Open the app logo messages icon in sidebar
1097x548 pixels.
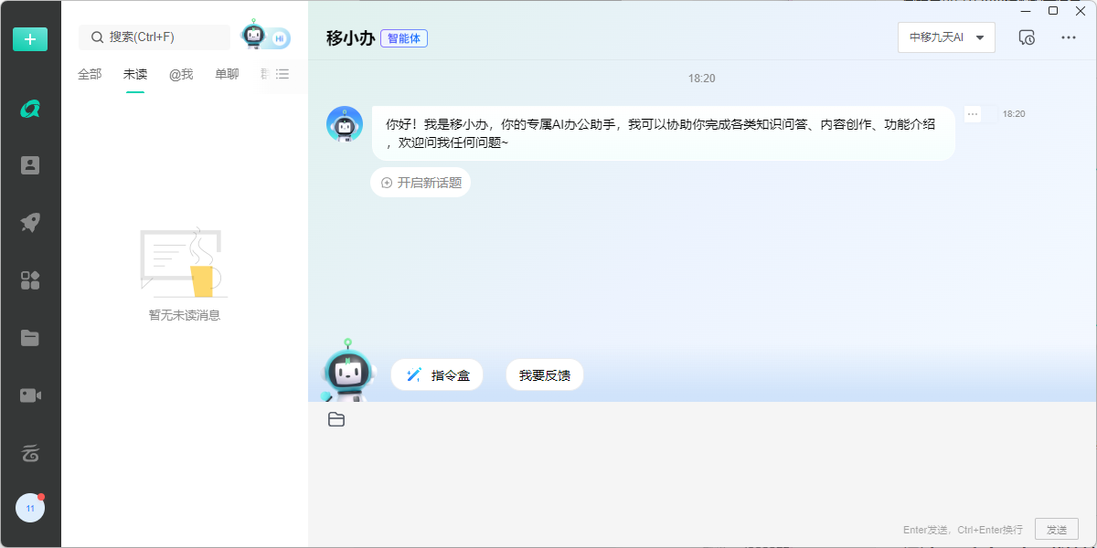pyautogui.click(x=30, y=107)
